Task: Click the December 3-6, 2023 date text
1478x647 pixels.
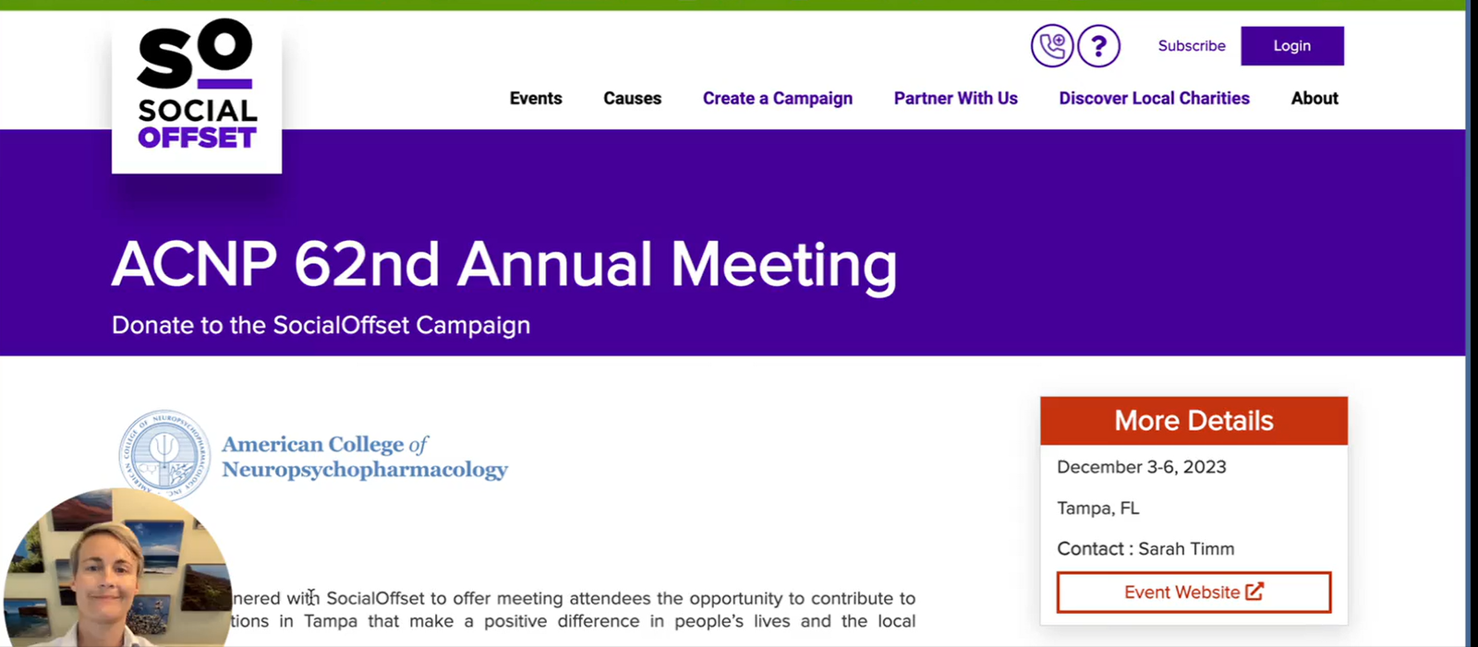Action: click(1141, 467)
